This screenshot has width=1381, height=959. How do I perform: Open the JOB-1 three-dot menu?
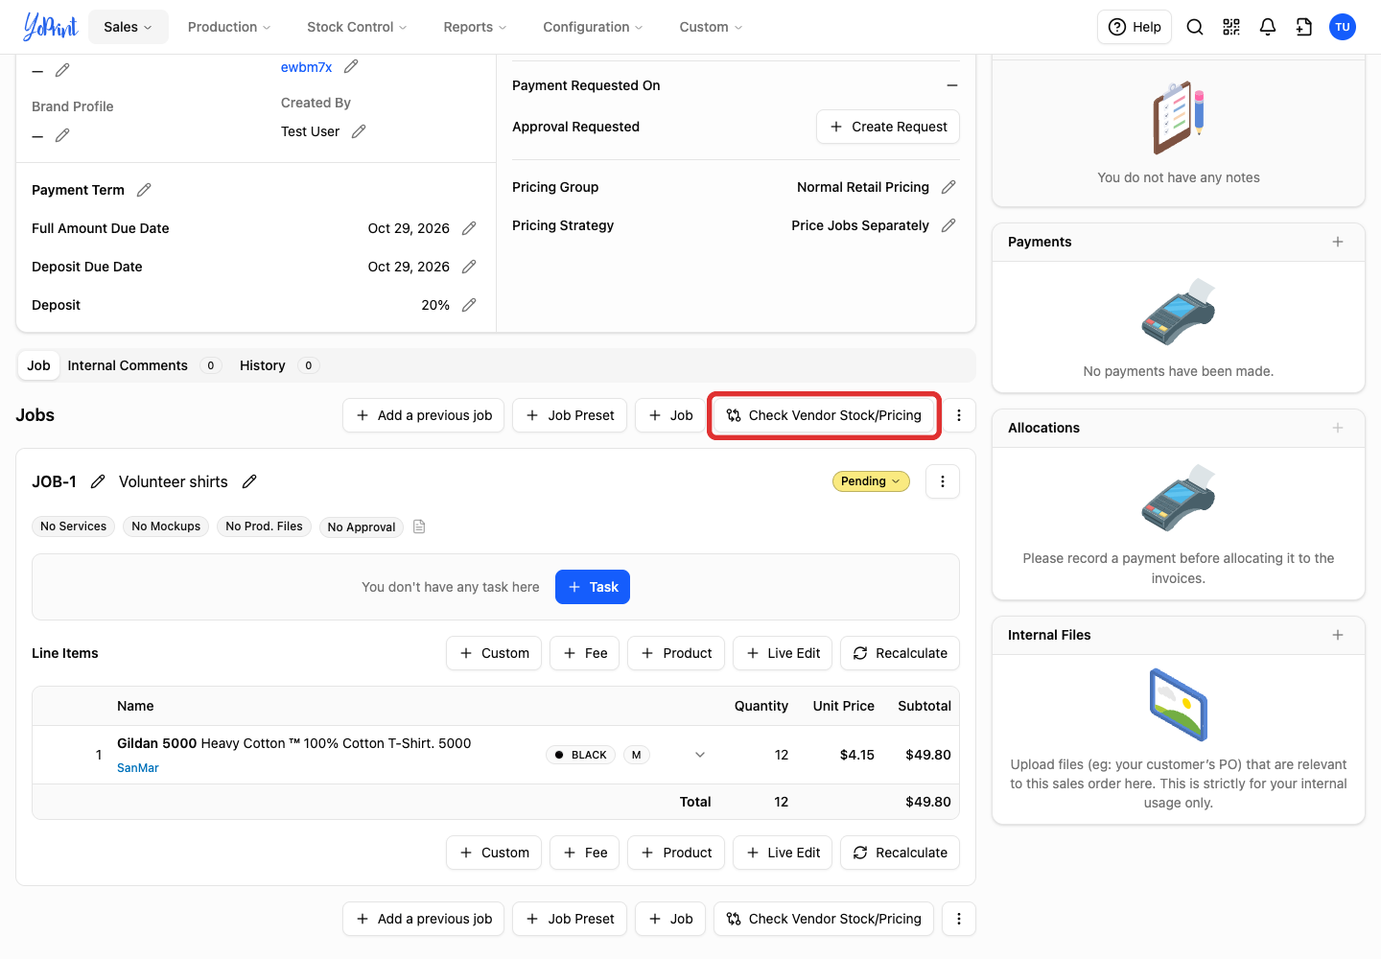943,481
